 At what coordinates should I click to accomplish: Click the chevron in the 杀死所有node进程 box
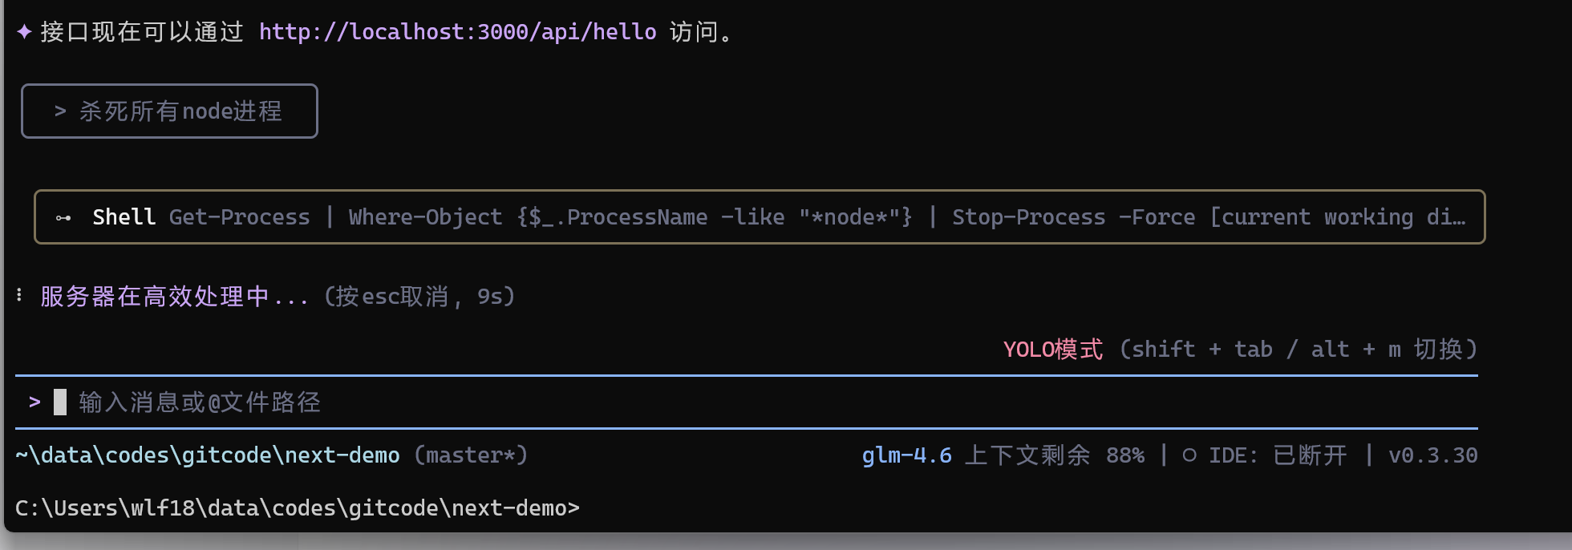[60, 111]
